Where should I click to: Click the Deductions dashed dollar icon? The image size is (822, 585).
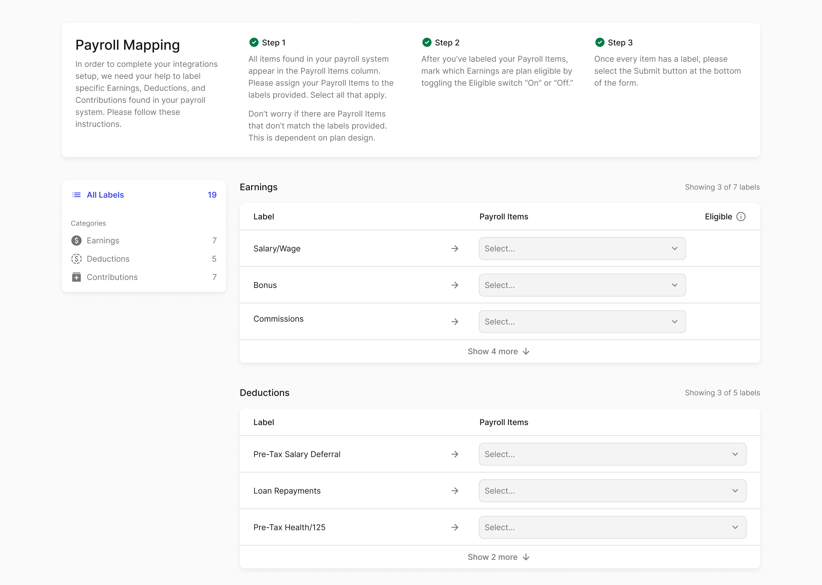(76, 259)
